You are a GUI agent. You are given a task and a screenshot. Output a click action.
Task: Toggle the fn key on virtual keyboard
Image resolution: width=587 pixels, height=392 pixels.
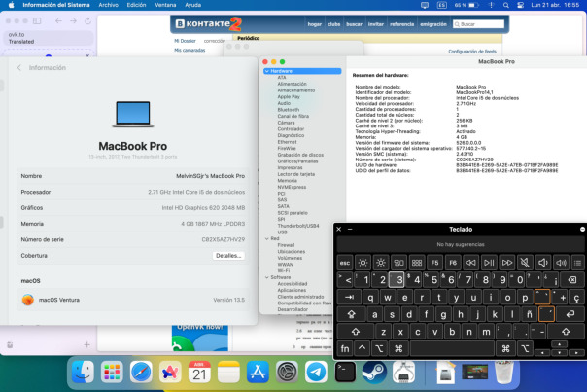point(344,347)
